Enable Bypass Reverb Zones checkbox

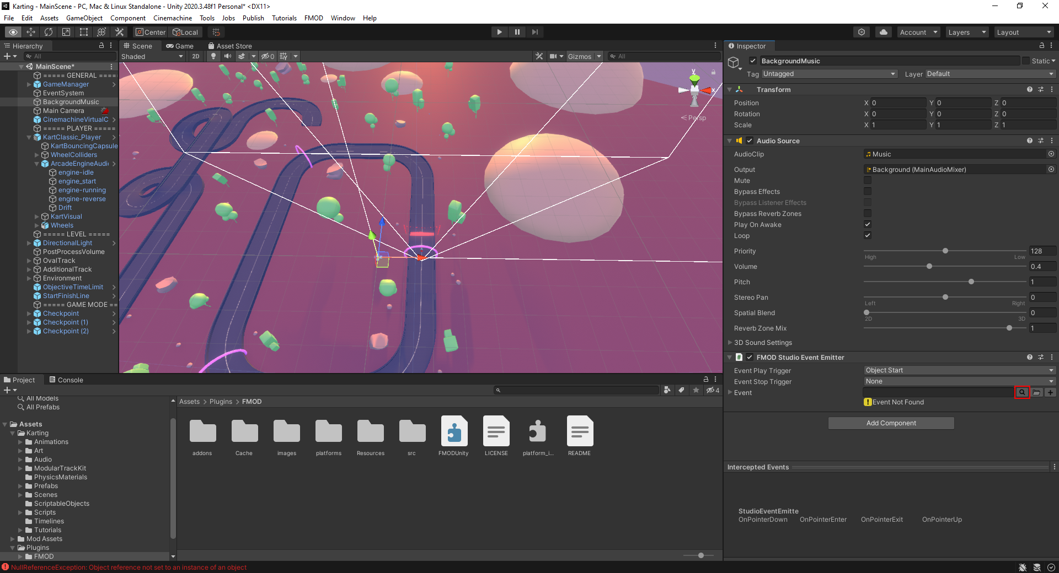pos(868,214)
